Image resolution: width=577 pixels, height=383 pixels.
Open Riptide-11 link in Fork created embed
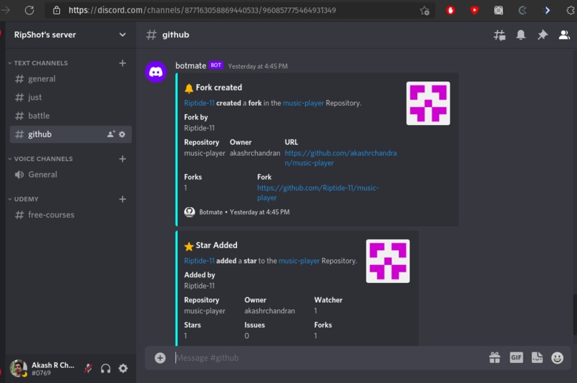[199, 103]
